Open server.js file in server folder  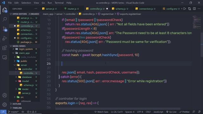(x=24, y=93)
